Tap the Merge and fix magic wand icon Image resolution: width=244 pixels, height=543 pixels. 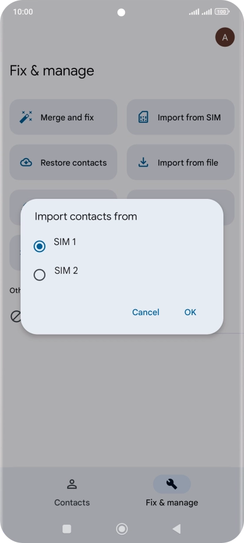tap(26, 117)
